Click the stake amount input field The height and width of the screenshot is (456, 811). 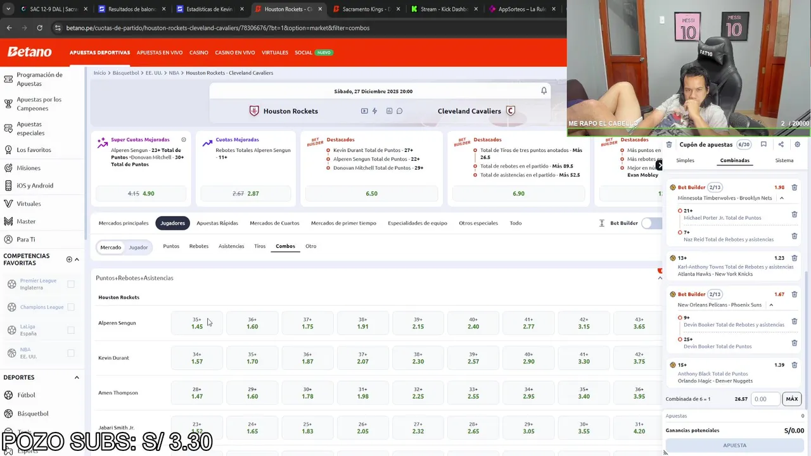[765, 399]
